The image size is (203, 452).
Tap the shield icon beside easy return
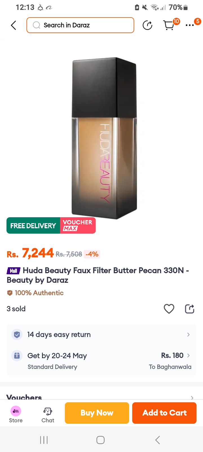coord(17,335)
